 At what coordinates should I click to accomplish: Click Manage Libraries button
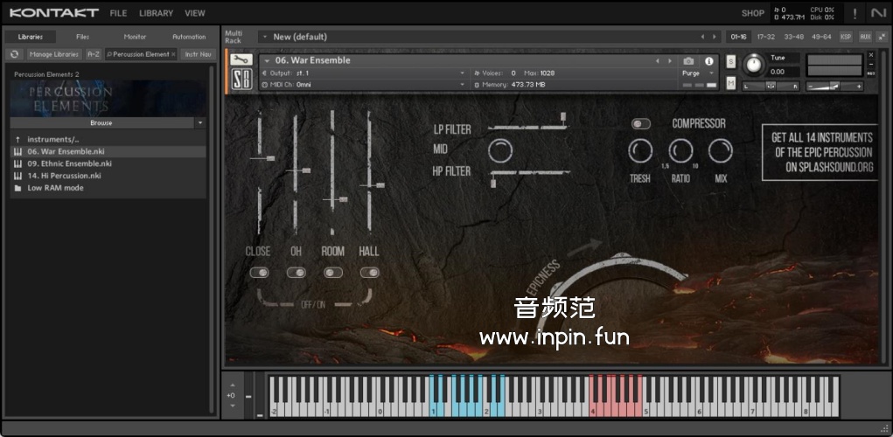(54, 54)
